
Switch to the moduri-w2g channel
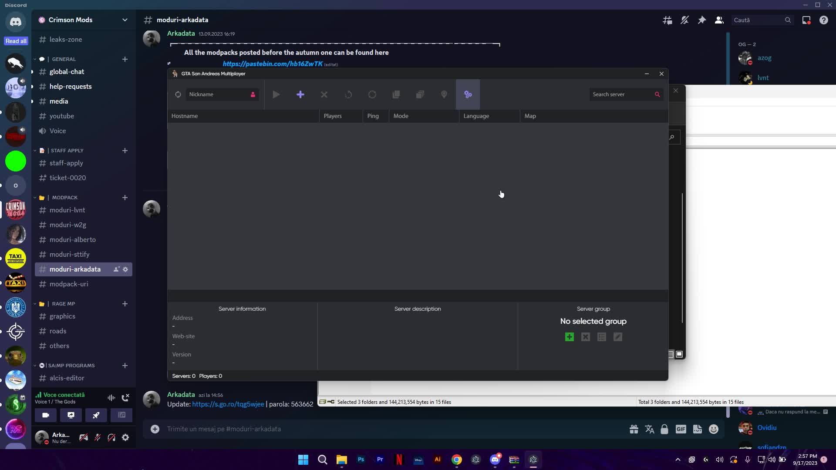pyautogui.click(x=67, y=225)
